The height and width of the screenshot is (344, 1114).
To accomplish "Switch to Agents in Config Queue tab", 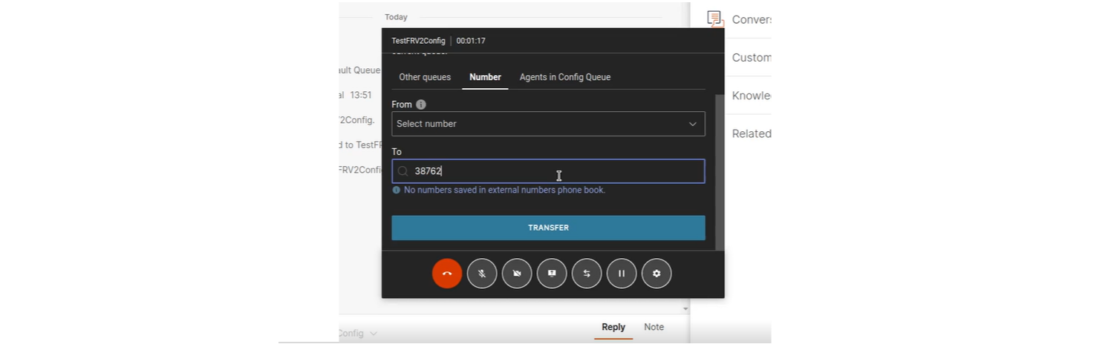I will click(564, 77).
